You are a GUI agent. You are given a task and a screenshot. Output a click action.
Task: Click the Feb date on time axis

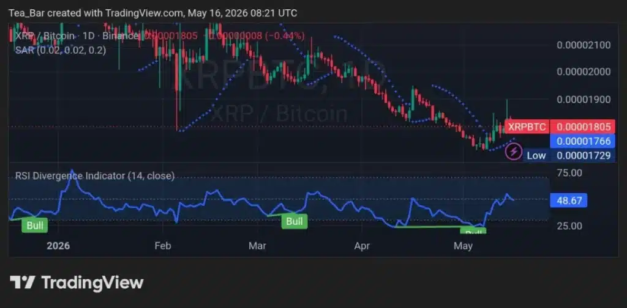point(162,246)
